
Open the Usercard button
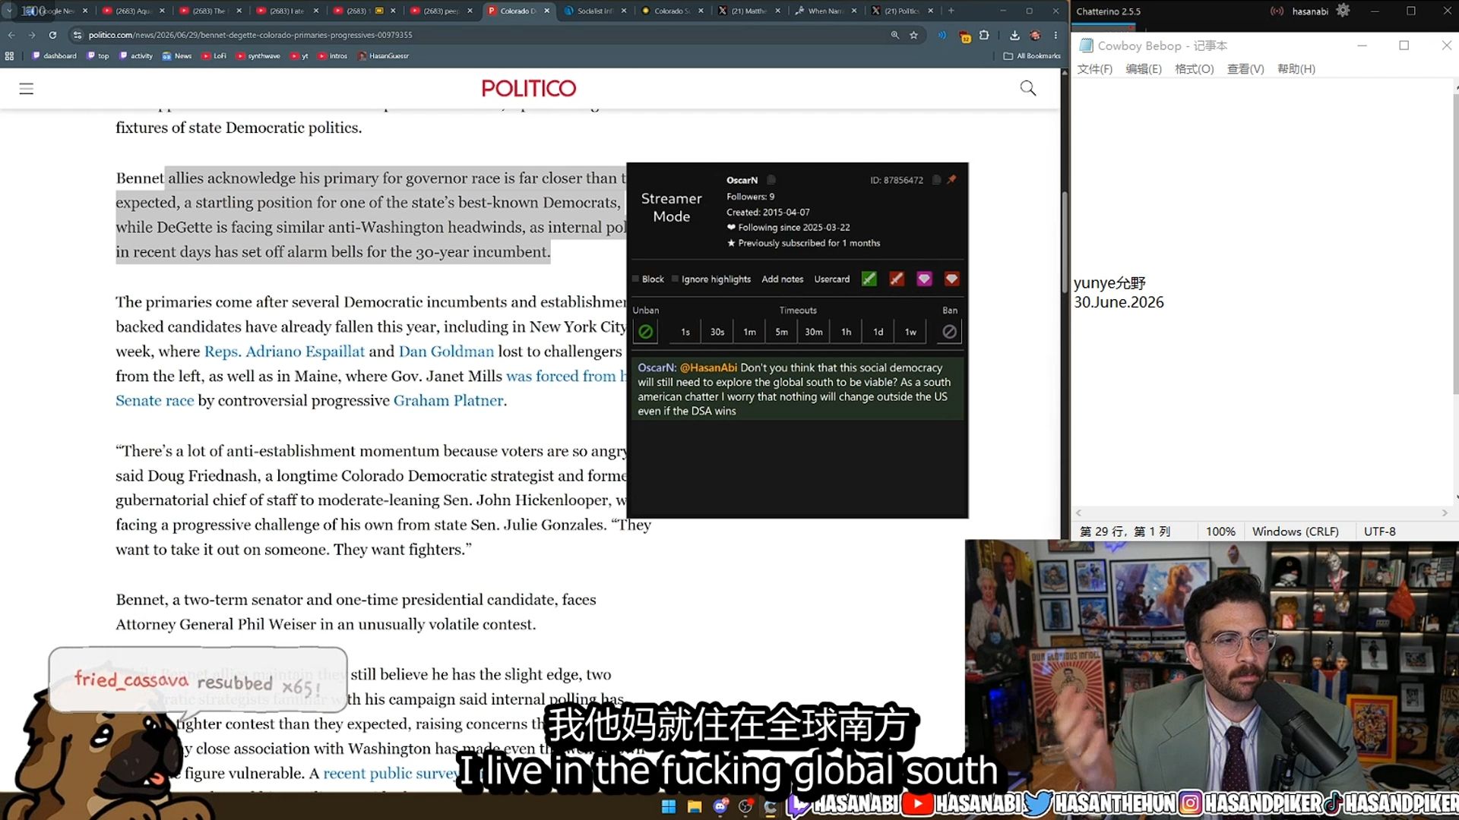[x=832, y=279]
